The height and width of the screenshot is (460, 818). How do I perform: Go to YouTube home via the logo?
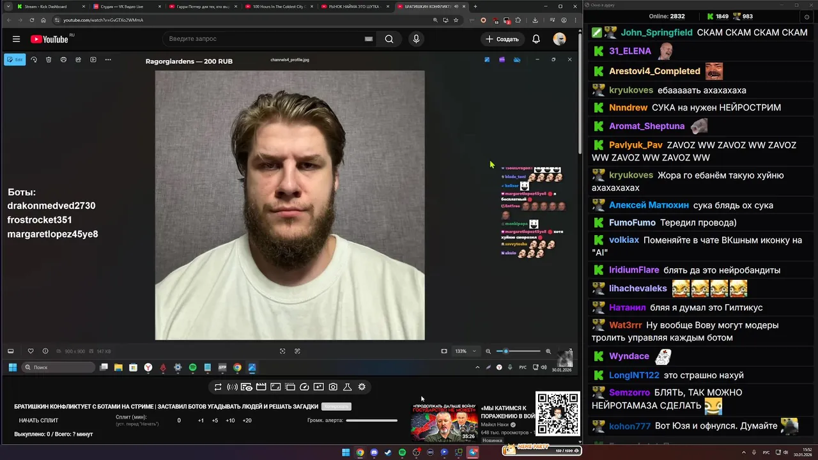click(49, 39)
